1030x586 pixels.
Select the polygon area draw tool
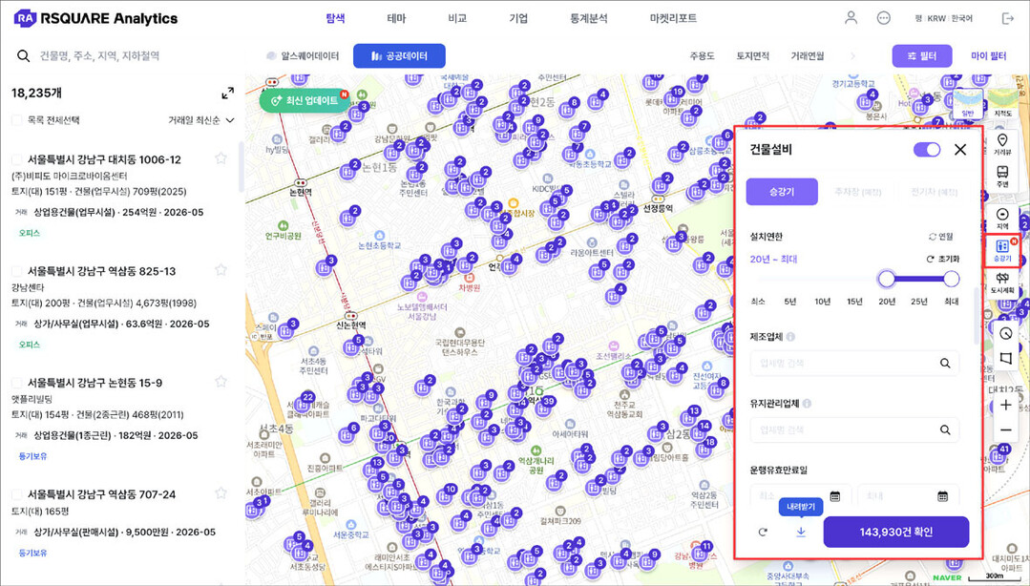click(1006, 358)
